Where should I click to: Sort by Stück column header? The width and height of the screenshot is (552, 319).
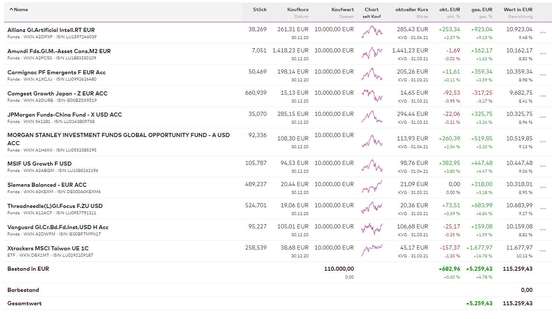260,10
